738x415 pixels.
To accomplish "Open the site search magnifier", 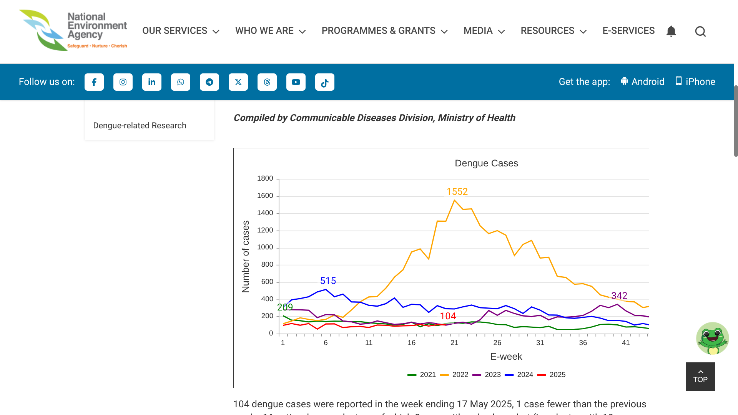I will (700, 32).
